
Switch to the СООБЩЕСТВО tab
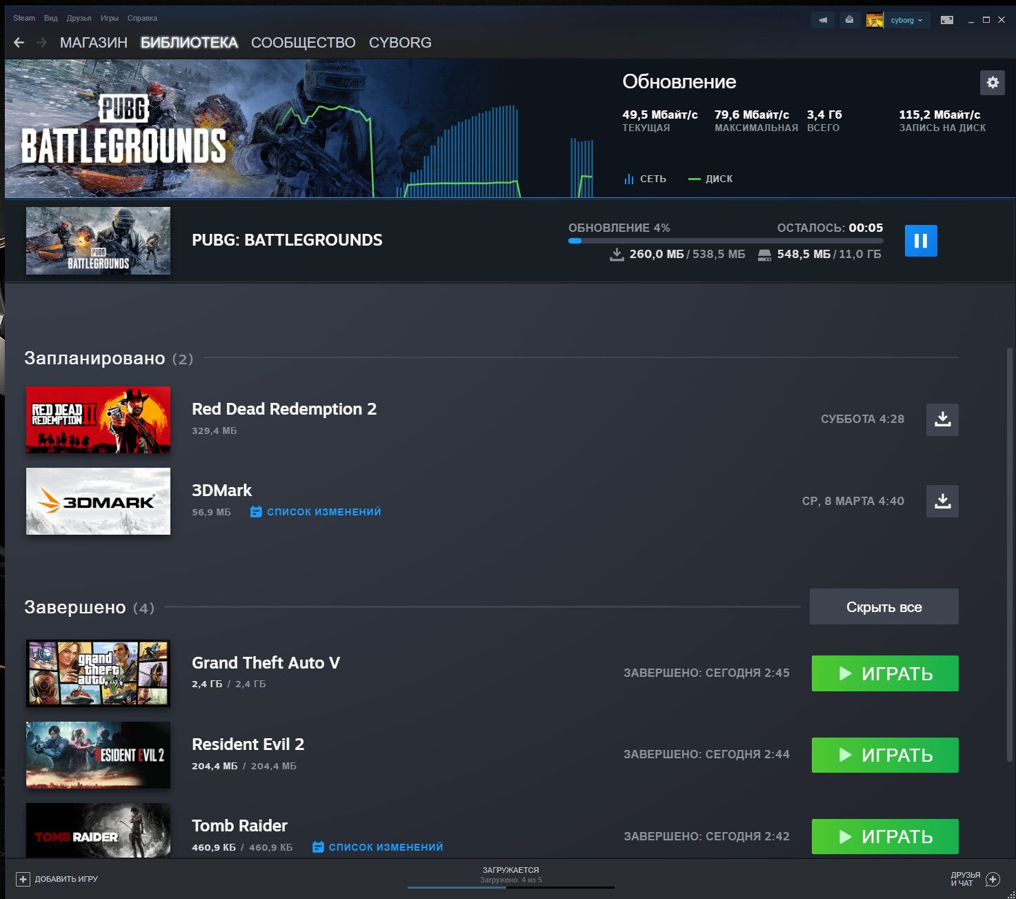click(x=303, y=43)
